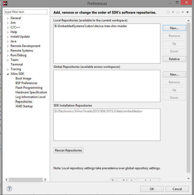Open the forward history dropdown arrow
This screenshot has width=194, height=195.
183,12
